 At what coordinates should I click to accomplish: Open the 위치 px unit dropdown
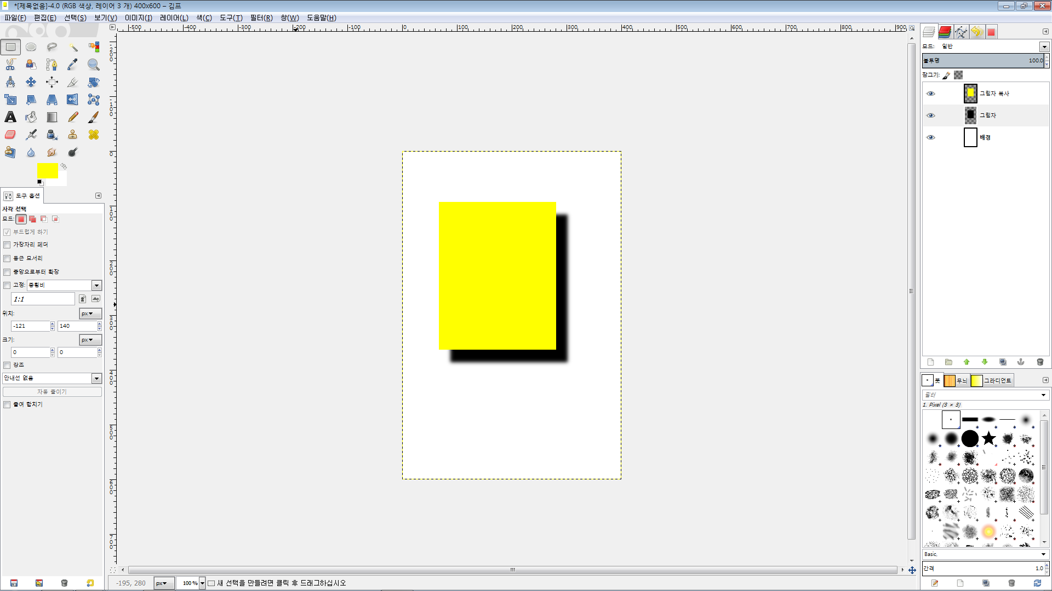pos(90,314)
